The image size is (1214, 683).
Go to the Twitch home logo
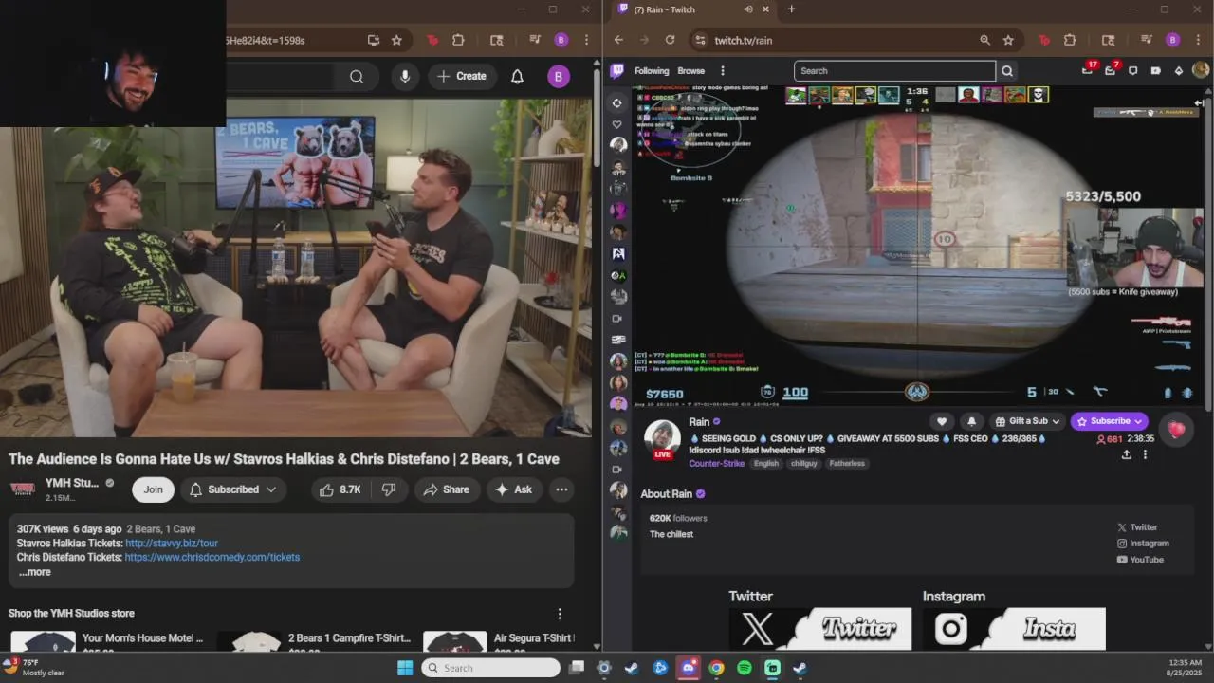click(x=617, y=70)
